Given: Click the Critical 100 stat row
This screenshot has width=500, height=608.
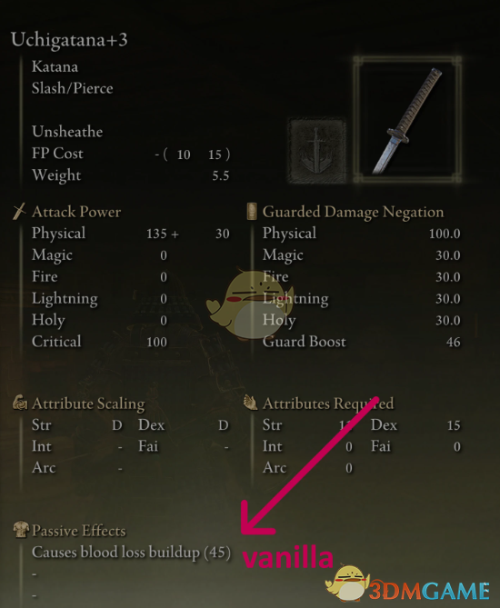Looking at the screenshot, I should (99, 342).
